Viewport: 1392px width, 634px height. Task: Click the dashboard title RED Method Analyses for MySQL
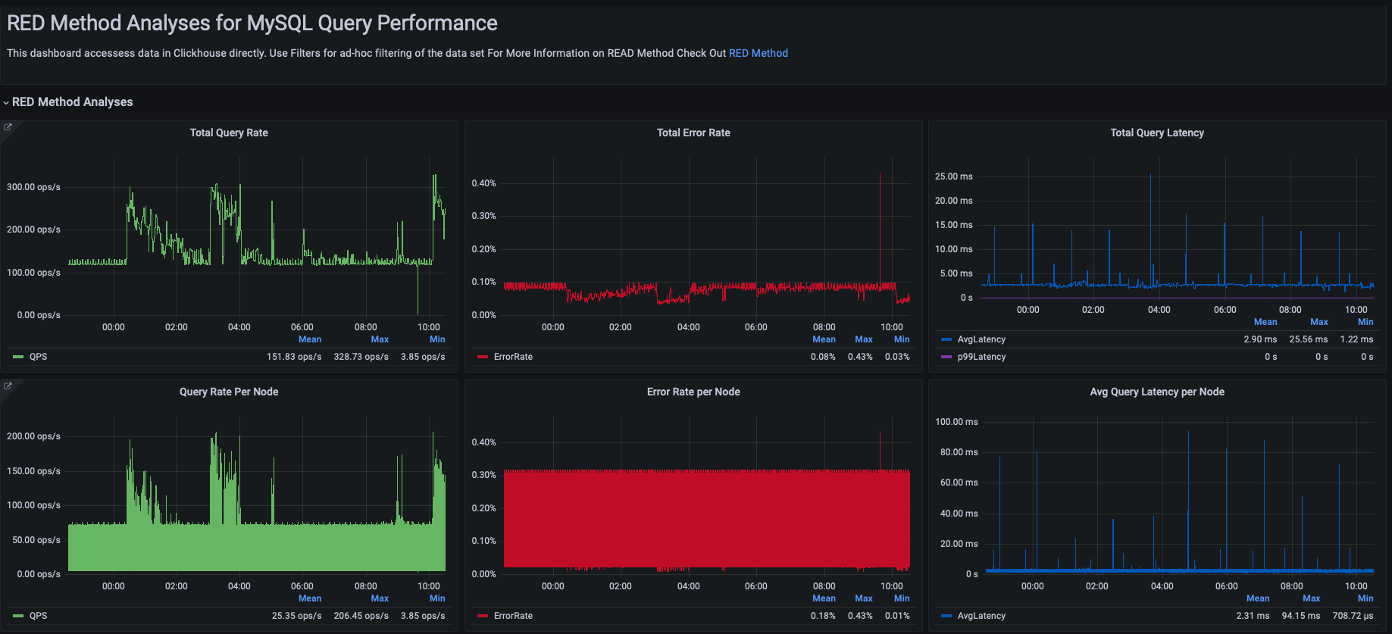[x=252, y=23]
